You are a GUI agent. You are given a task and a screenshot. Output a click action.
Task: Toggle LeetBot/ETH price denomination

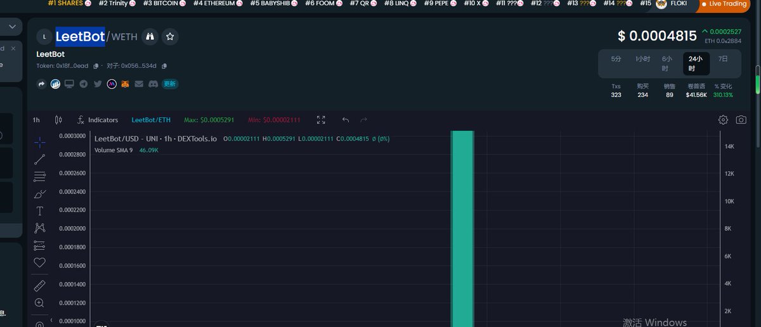coord(151,120)
